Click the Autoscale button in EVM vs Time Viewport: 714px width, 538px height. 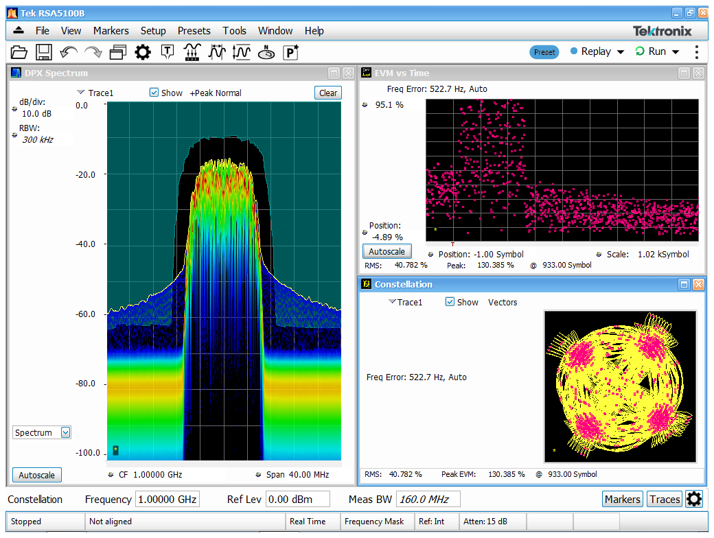387,251
